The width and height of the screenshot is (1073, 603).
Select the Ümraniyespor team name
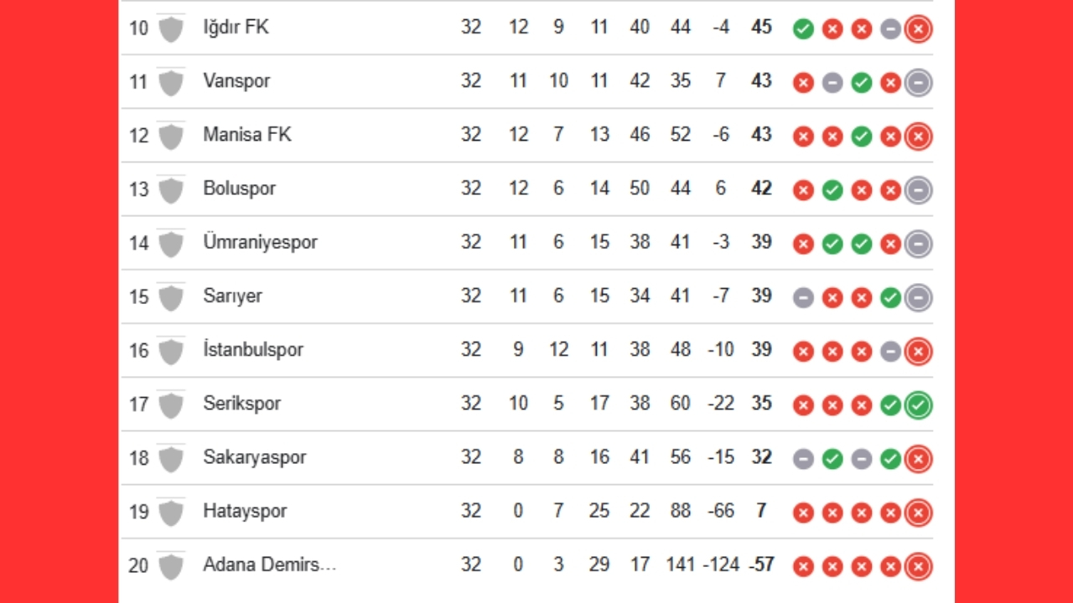click(x=260, y=242)
